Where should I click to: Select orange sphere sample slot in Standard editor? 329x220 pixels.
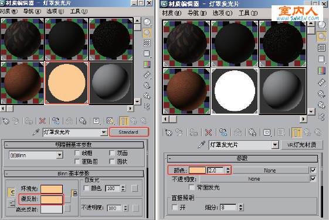[67, 83]
